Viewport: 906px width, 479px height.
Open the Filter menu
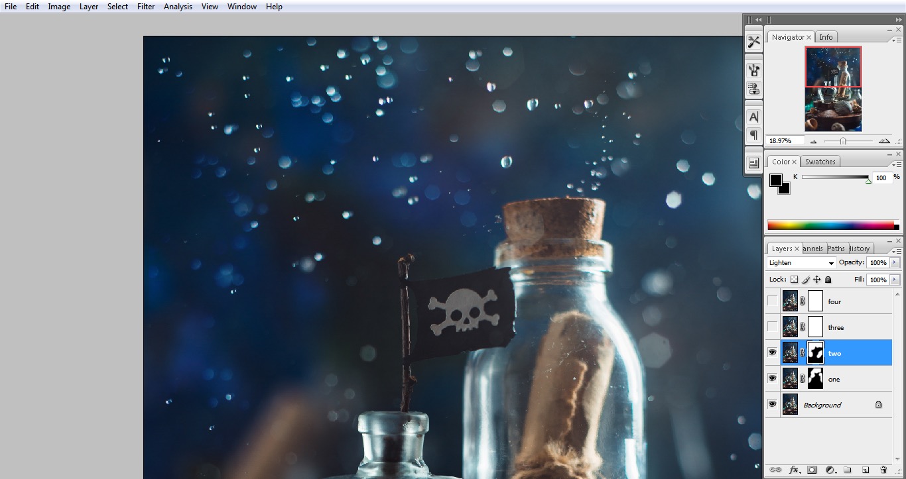[x=146, y=7]
